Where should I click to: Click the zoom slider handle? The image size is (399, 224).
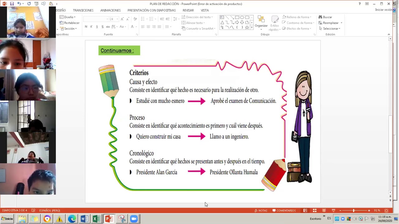353,211
